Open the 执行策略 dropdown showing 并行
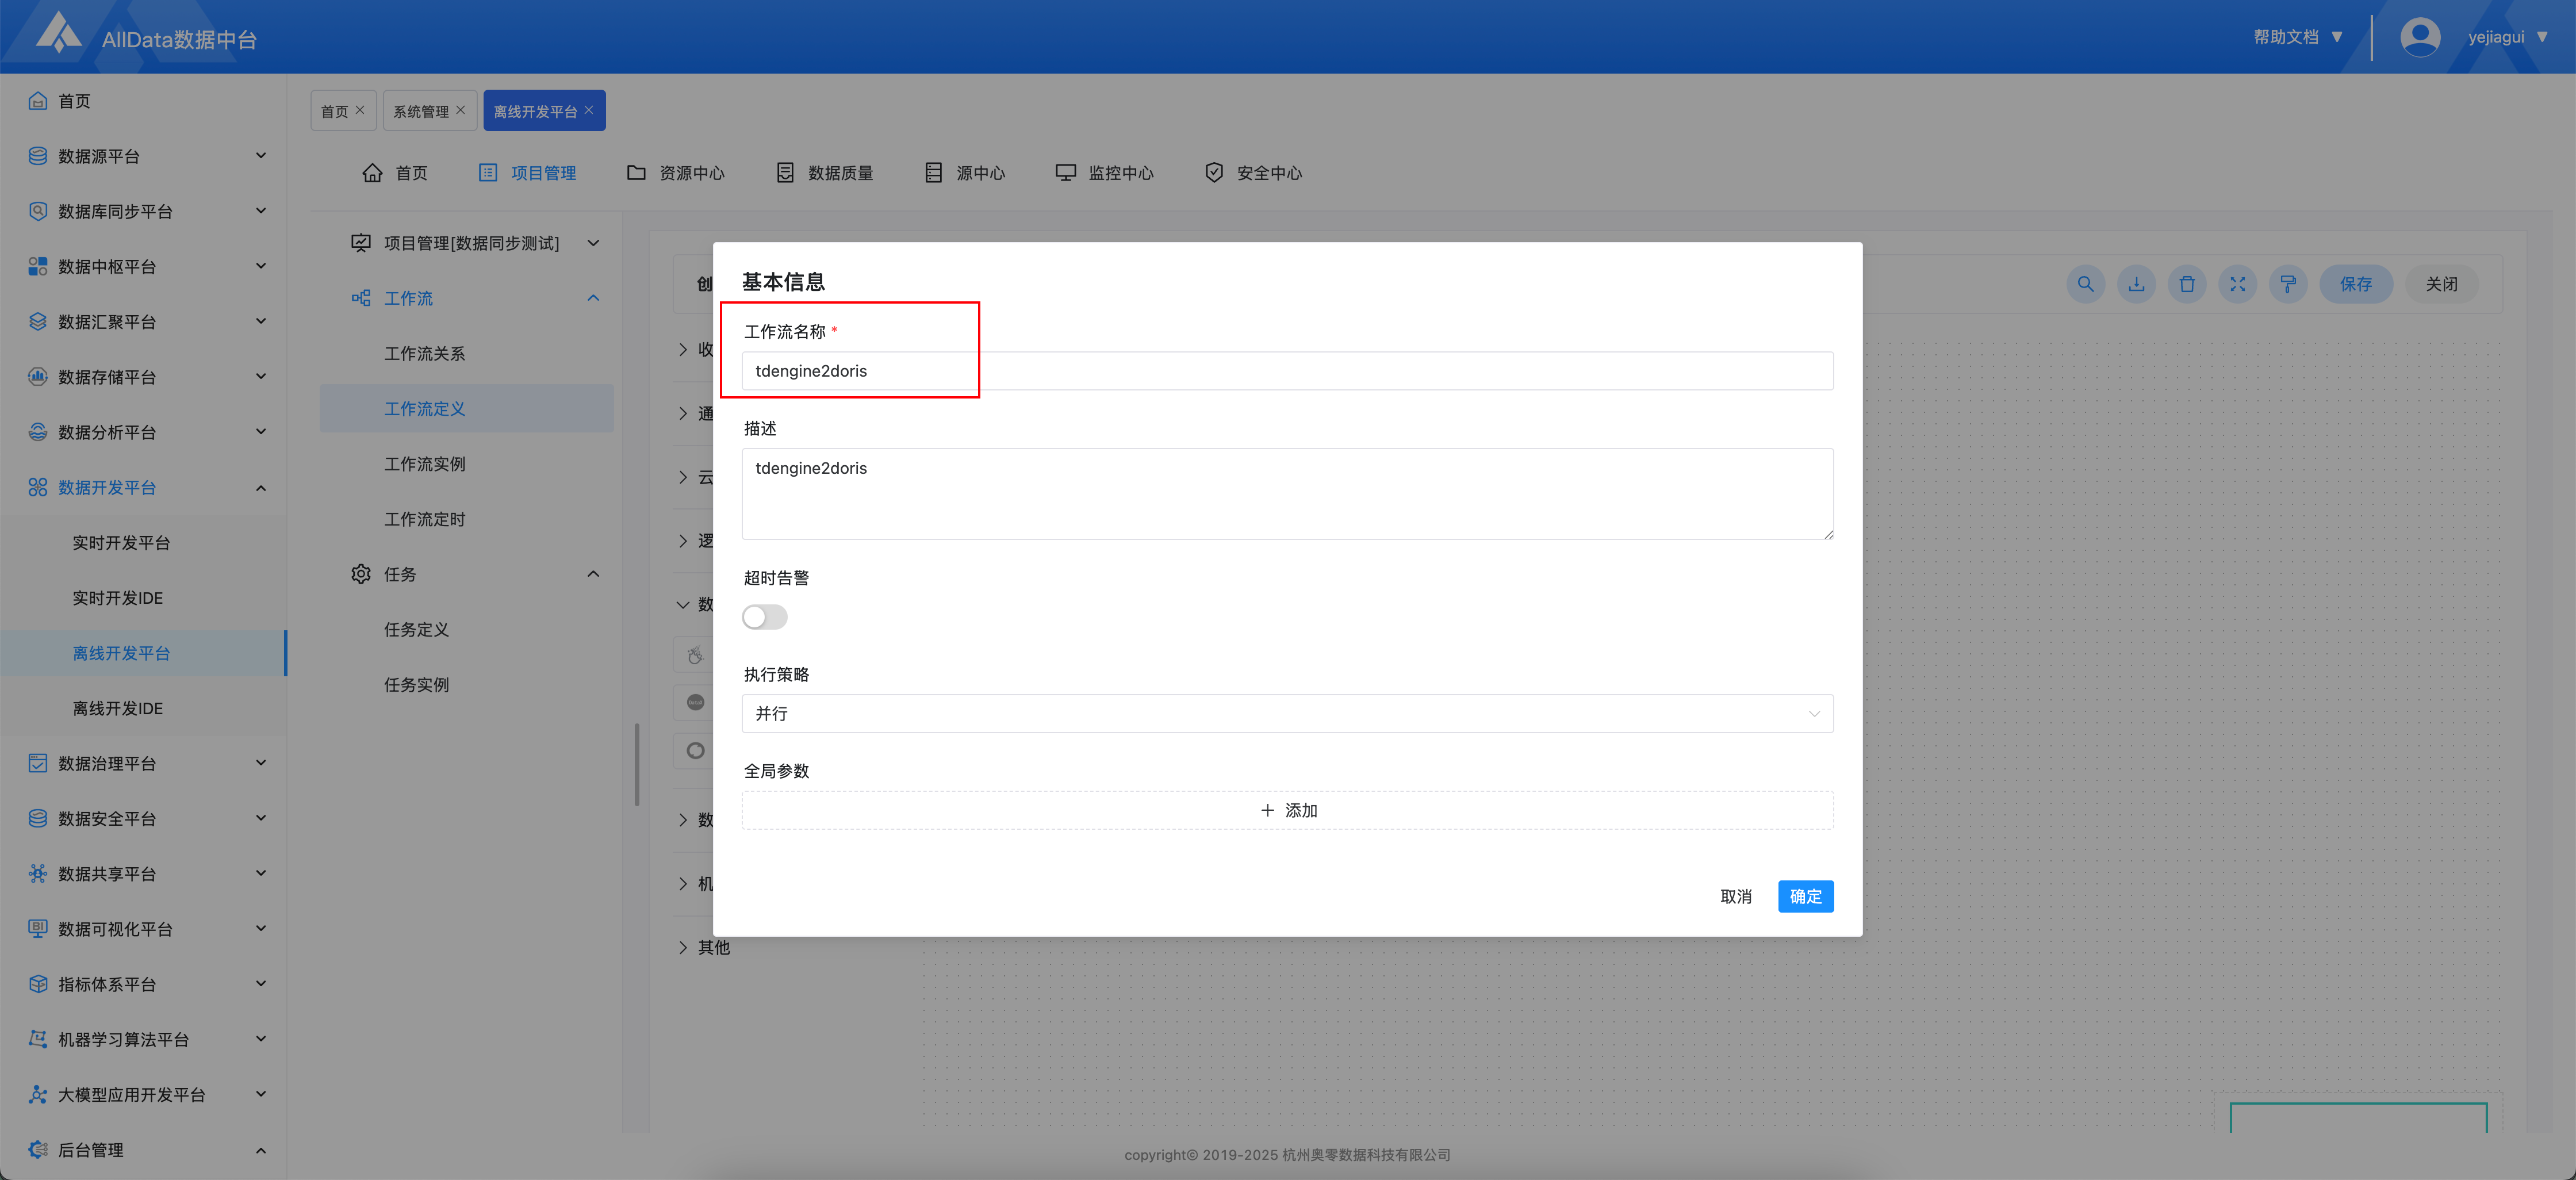2576x1180 pixels. (1287, 714)
